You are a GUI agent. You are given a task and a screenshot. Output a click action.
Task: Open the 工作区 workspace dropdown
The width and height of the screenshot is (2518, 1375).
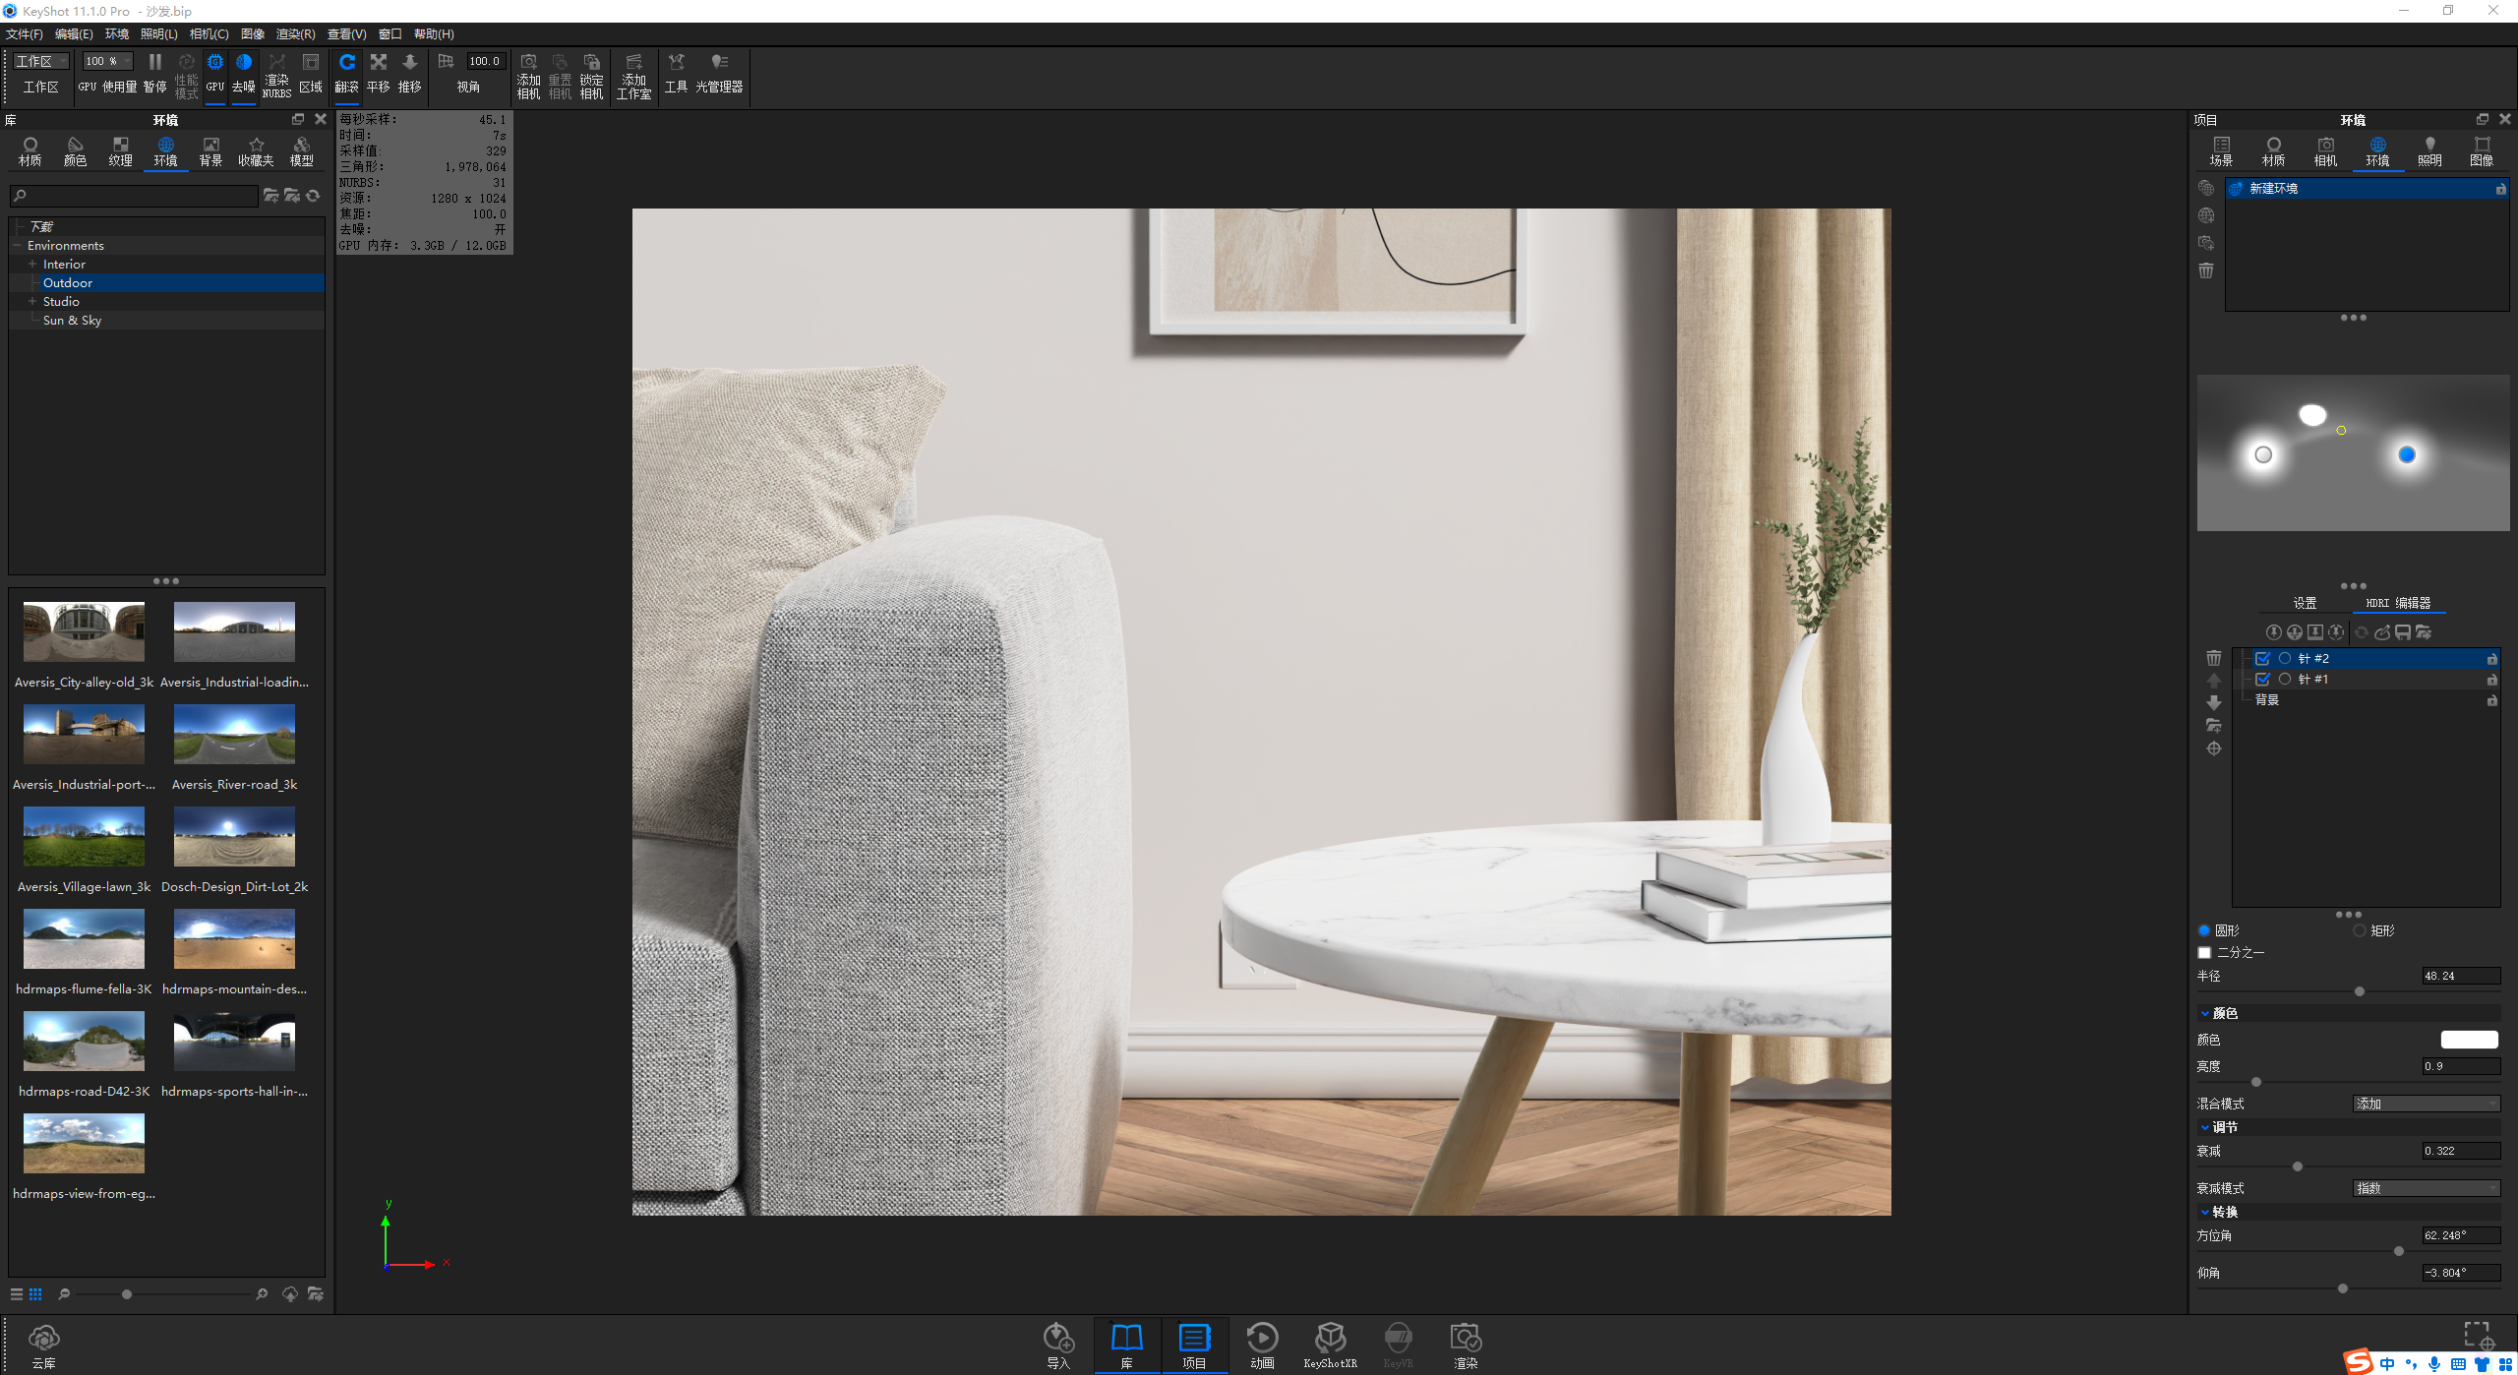pos(41,61)
